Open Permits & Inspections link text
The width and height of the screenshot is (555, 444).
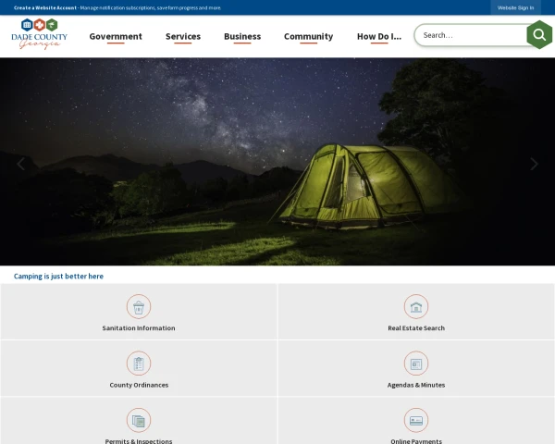coord(139,441)
